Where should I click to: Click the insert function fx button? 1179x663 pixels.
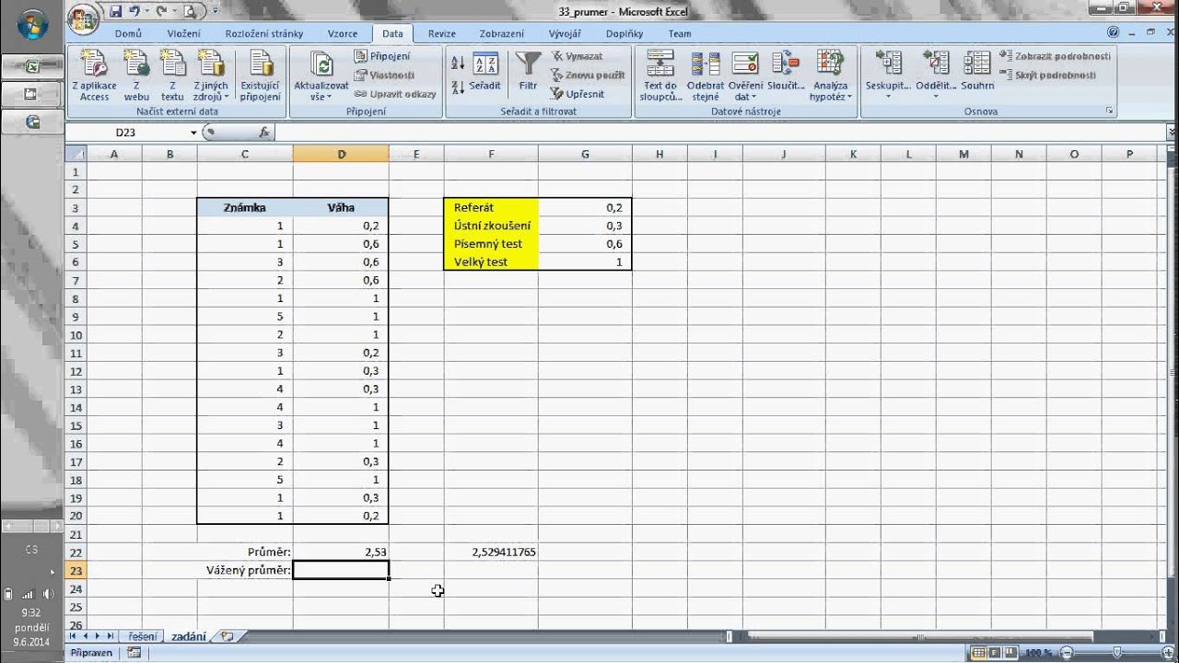point(264,133)
